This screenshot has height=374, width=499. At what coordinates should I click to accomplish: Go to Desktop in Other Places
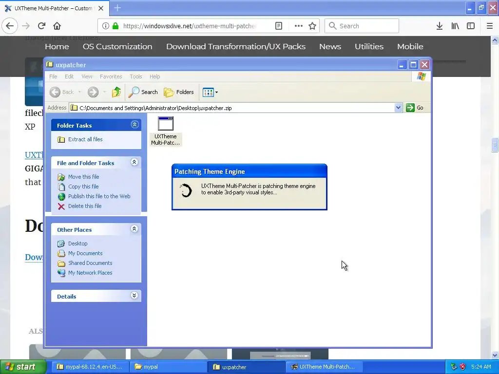click(x=77, y=243)
